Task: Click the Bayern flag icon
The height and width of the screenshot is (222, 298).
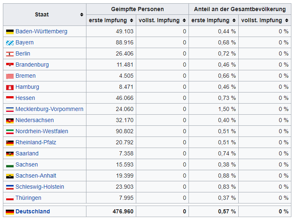Action: (10, 43)
